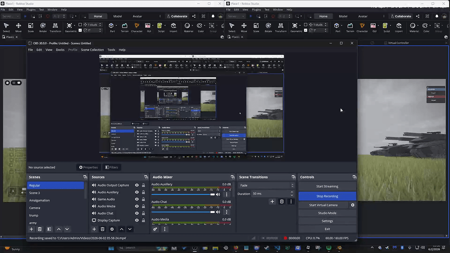Pop out the Scenes dock

pos(85,177)
